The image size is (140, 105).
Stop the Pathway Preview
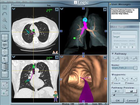pos(131,91)
